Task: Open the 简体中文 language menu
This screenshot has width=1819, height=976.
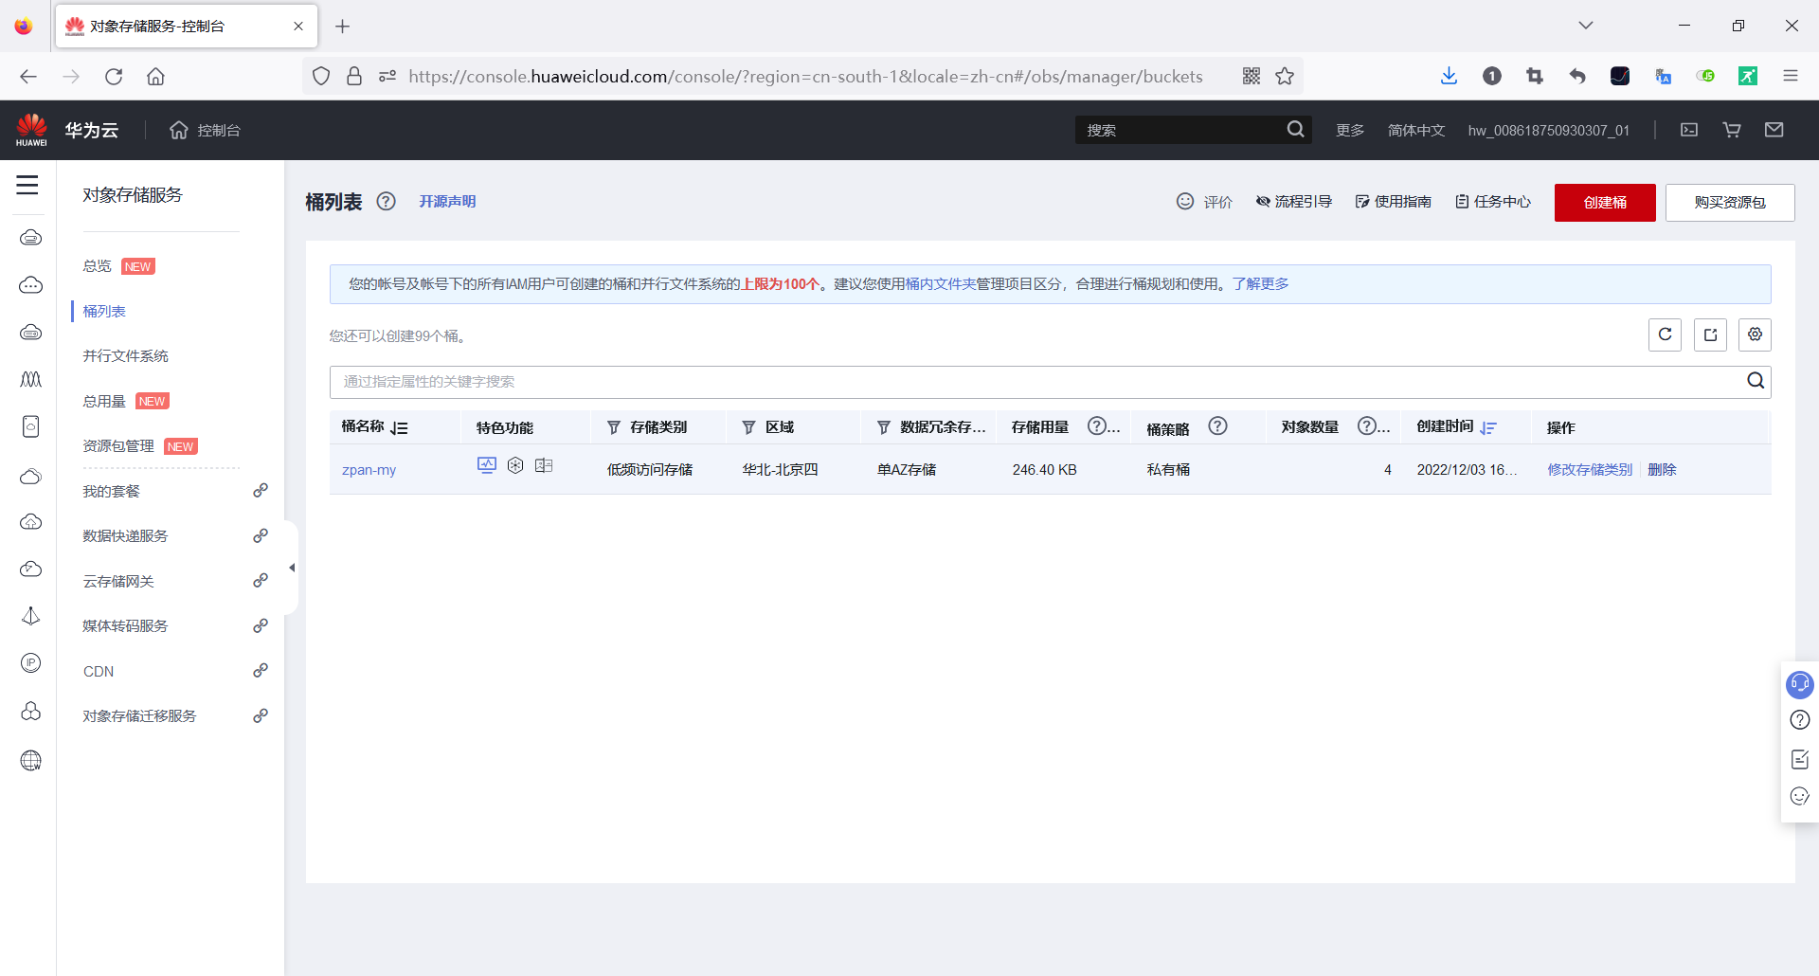Action: click(1416, 130)
